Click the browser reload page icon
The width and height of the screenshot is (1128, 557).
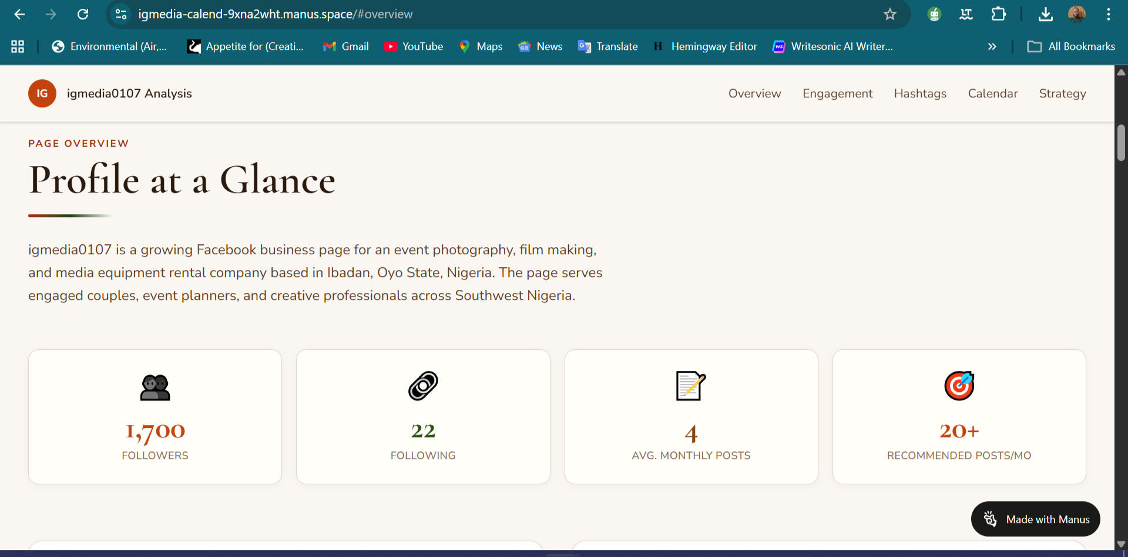(x=83, y=14)
